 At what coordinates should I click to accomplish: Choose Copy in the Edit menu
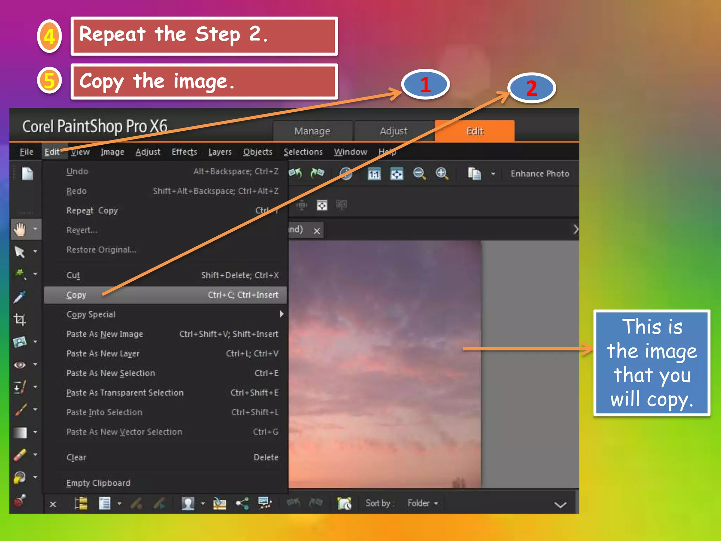[x=165, y=295]
